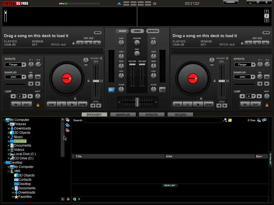Click the lock icon below right jog wheel
274x205 pixels.
click(x=201, y=98)
